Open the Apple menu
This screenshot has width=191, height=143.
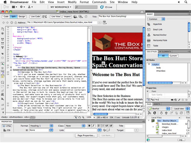click(x=5, y=2)
